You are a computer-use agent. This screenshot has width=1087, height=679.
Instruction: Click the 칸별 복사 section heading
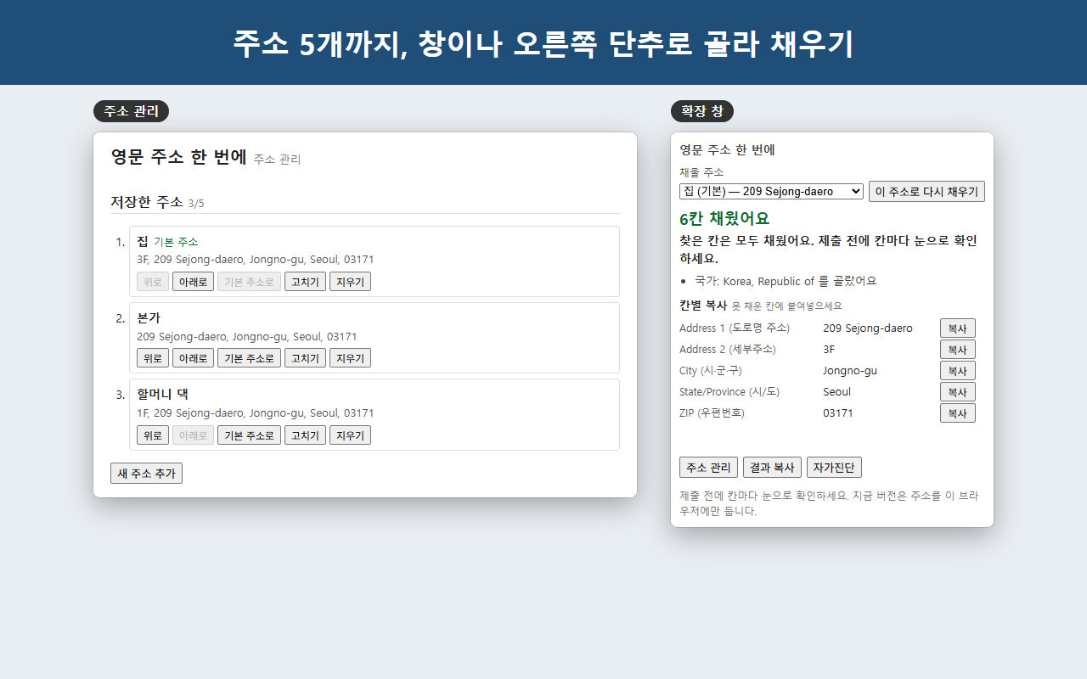(x=703, y=306)
